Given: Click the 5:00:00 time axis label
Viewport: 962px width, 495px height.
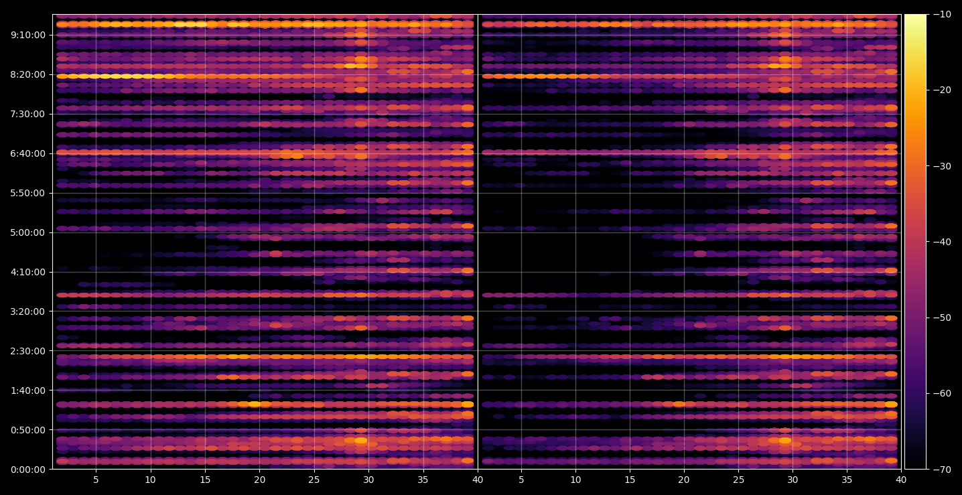Looking at the screenshot, I should [27, 232].
